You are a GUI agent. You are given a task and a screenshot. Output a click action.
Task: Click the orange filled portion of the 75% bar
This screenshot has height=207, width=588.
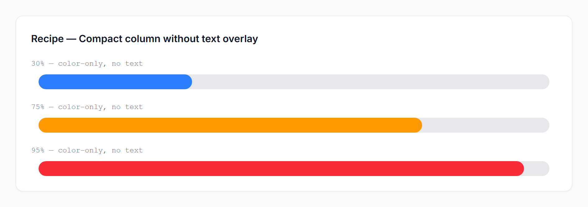click(230, 125)
